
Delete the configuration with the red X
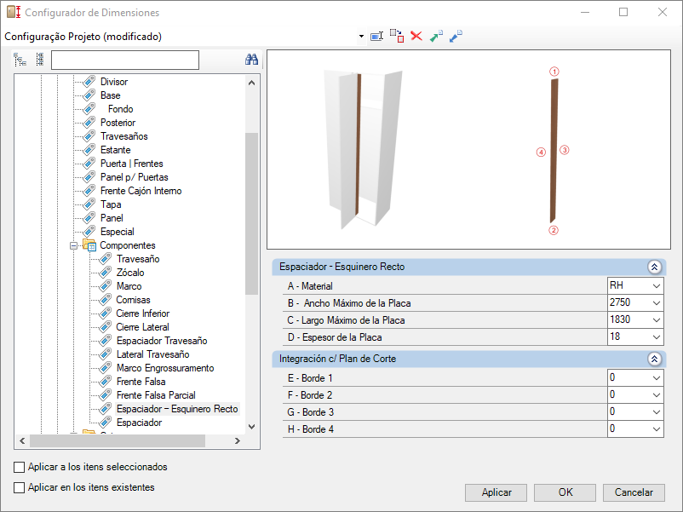[x=416, y=36]
